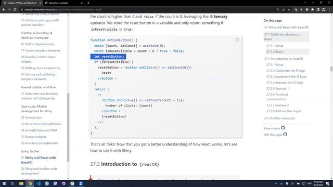This screenshot has width=333, height=187.
Task: Bookmark this page with star icon
Action: 289,9
